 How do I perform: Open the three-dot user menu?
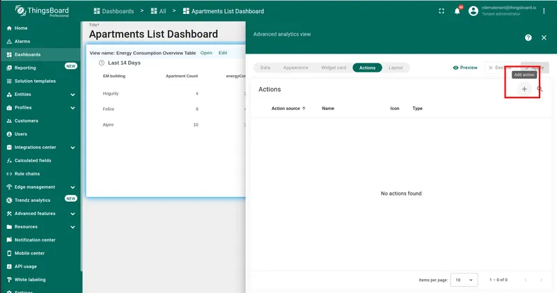point(544,11)
